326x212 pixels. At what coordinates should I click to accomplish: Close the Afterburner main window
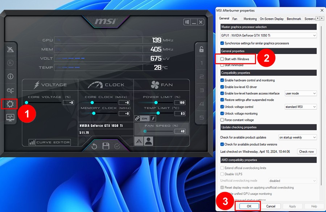(201, 22)
